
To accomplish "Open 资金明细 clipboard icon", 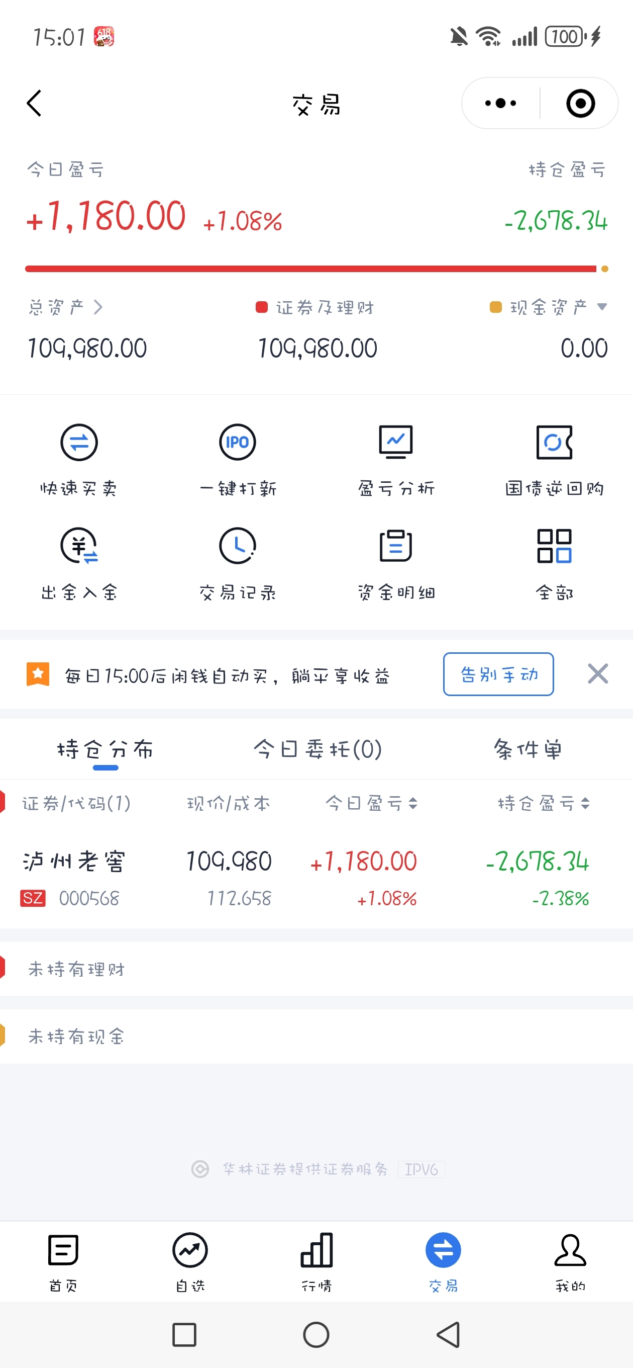I will pos(396,546).
